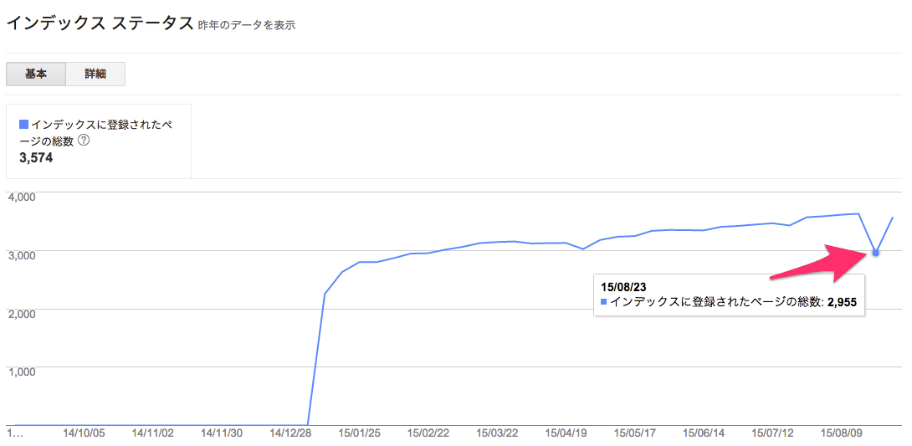The width and height of the screenshot is (912, 446).
Task: Click the 4,000 y-axis label
Action: (x=20, y=196)
